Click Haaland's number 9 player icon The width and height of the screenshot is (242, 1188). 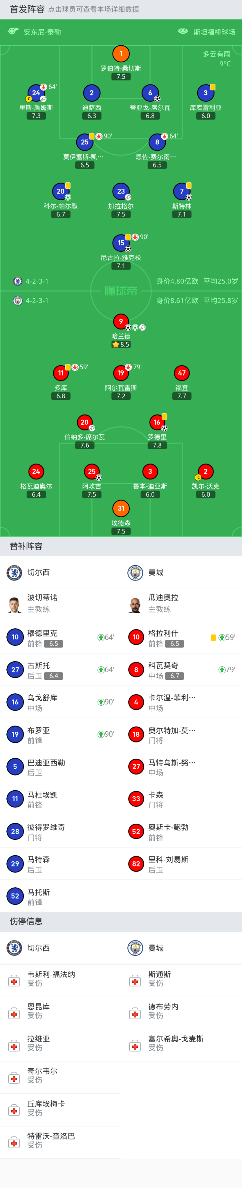click(x=121, y=321)
